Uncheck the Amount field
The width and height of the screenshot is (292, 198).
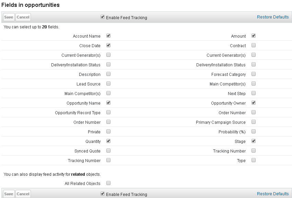coord(253,36)
